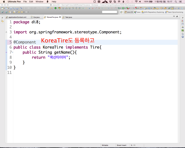185x148 pixels.
Task: Click the Previous Annotation arrow icon
Action: (x=14, y=12)
